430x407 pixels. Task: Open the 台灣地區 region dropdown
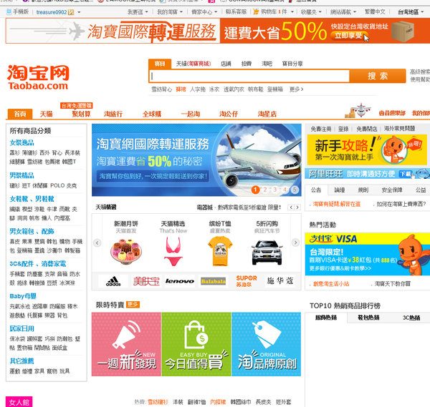411,12
